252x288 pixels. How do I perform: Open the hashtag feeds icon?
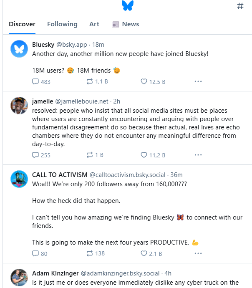[x=240, y=6]
